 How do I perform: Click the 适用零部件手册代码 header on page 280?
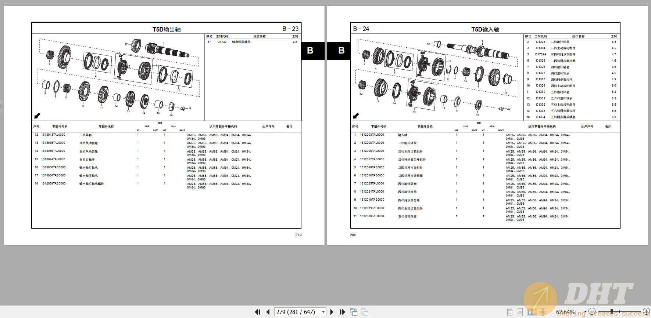(542, 127)
